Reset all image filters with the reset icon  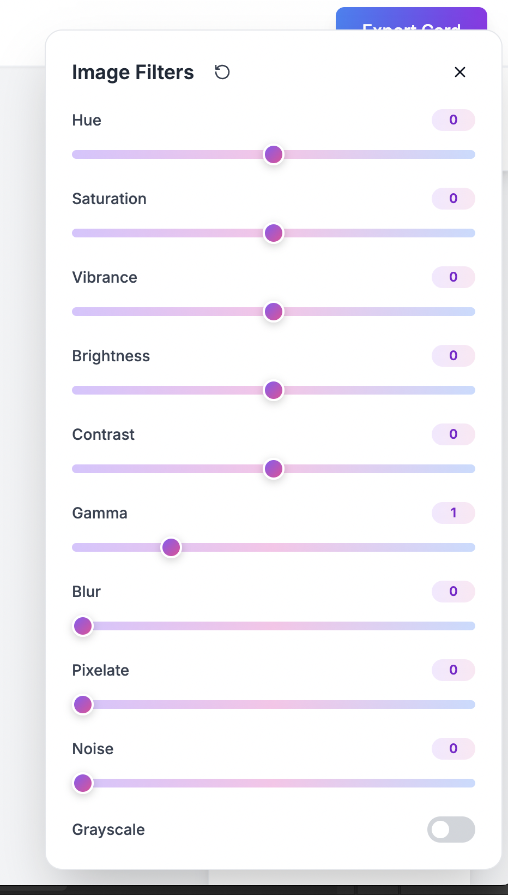(x=222, y=72)
